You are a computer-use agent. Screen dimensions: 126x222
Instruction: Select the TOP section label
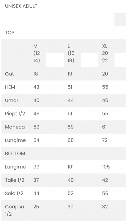10,33
